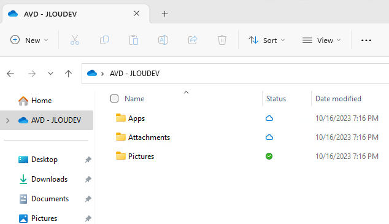Screen dimensions: 389x224
Task: Unpin sidebar Pictures using its pin icon
Action: 88,218
